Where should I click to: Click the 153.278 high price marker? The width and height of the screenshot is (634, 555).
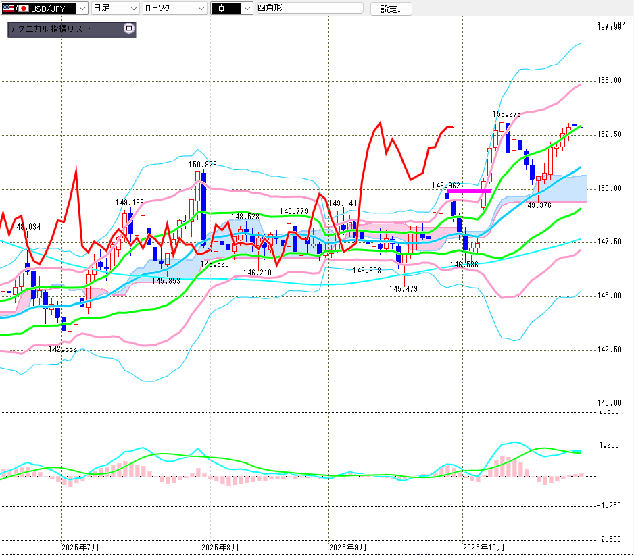[x=506, y=114]
